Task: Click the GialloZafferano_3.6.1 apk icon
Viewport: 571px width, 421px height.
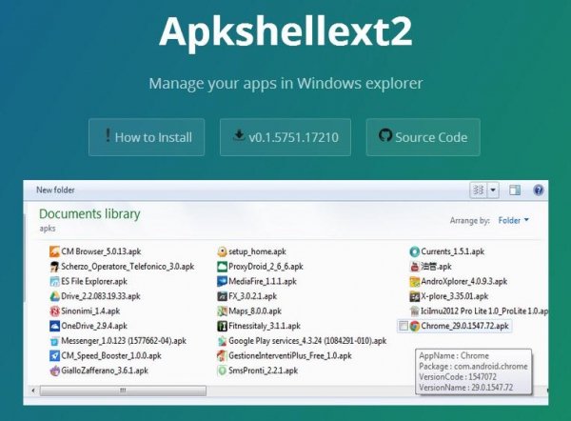Action: point(54,371)
